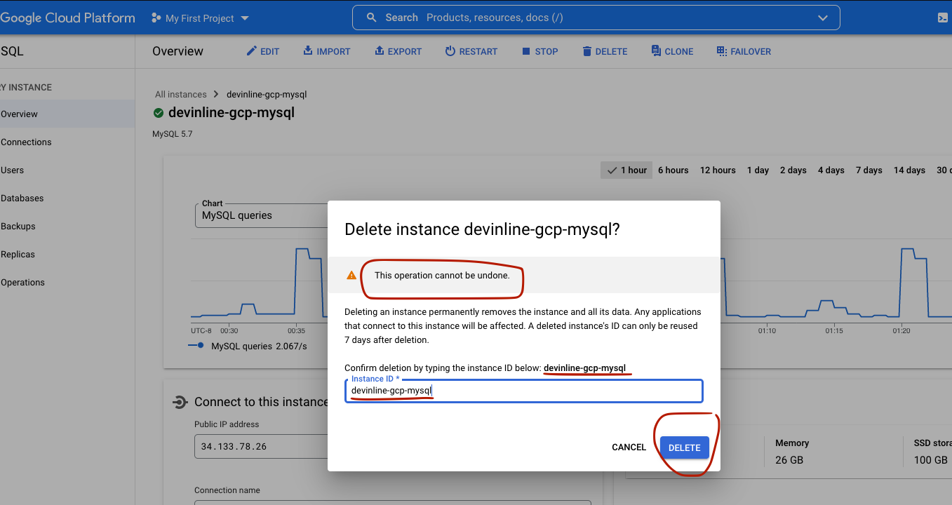Open the Replicas sidebar item
The width and height of the screenshot is (952, 505).
67,254
